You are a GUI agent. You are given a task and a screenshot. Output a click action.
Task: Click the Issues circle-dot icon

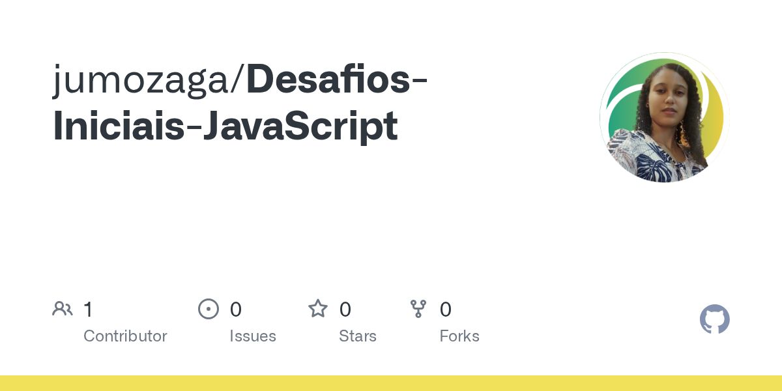(x=208, y=308)
